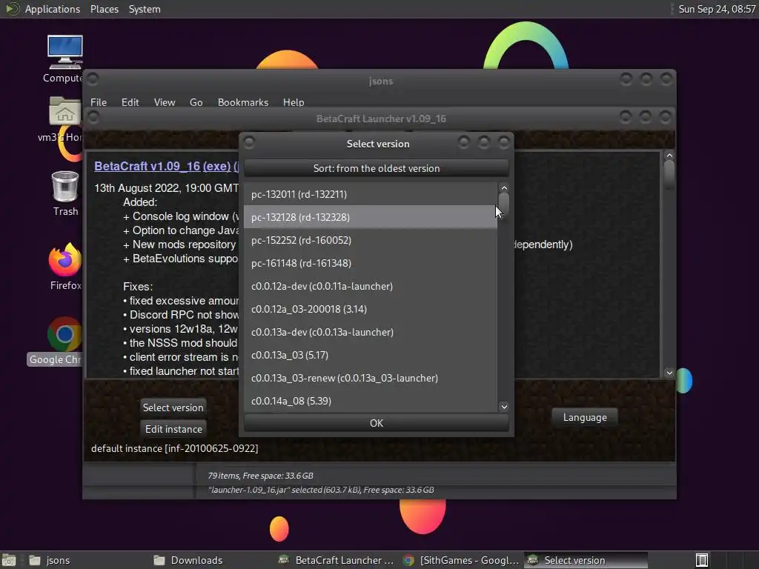759x569 pixels.
Task: Click the jsons window menu button
Action: [x=93, y=79]
